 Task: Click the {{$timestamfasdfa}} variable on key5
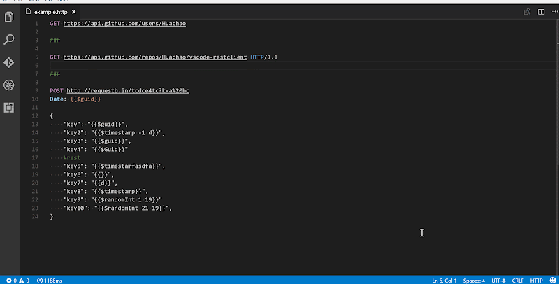click(x=126, y=166)
